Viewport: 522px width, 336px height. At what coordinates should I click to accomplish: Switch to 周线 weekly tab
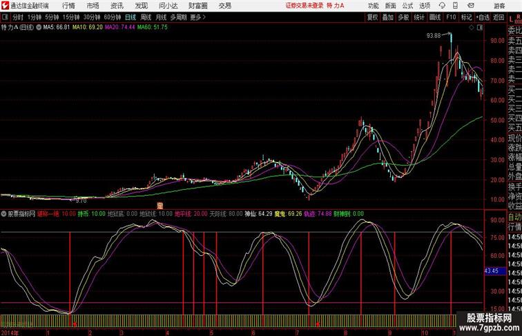(146, 17)
